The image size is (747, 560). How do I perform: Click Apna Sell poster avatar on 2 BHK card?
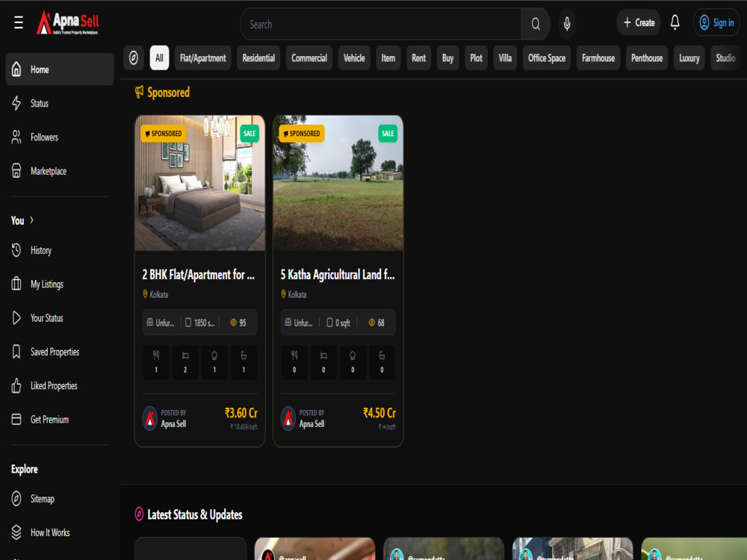(150, 419)
